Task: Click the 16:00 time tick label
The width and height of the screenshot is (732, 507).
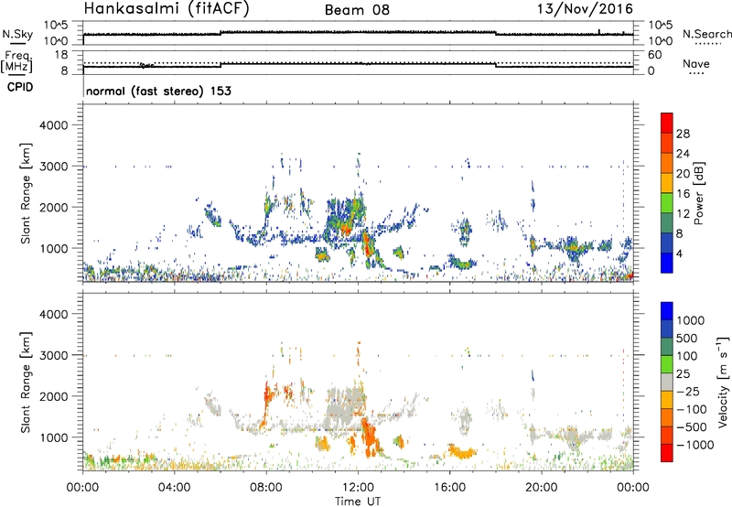Action: click(449, 488)
